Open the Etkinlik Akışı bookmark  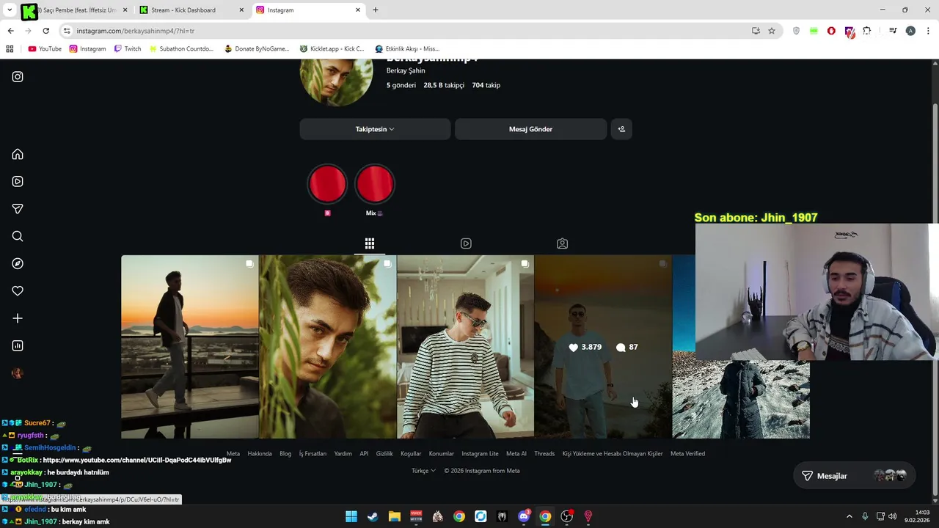coord(407,49)
